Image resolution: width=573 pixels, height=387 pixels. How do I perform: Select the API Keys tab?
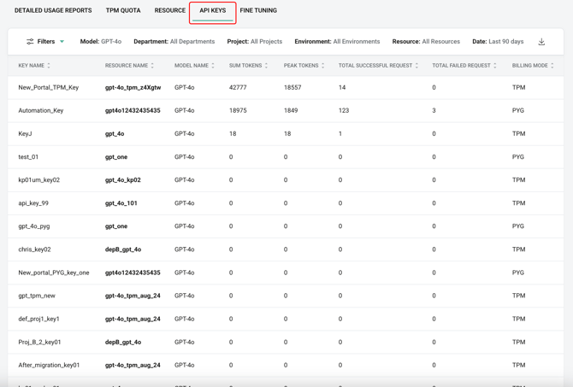[x=213, y=10]
